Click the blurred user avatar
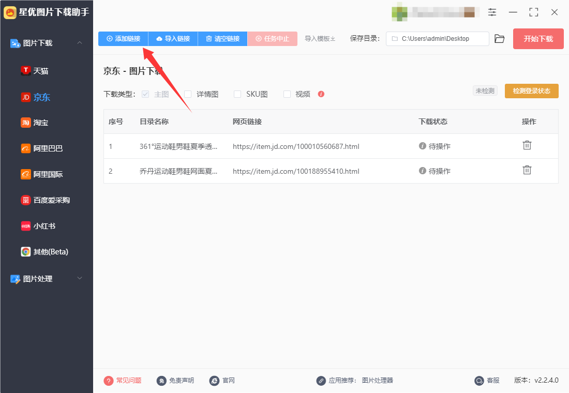569x393 pixels. (399, 12)
